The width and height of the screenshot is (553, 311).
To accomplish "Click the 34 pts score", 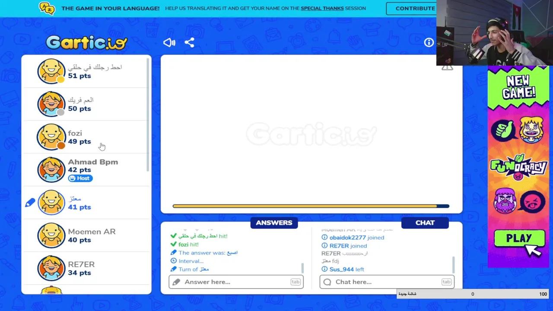I will pyautogui.click(x=79, y=273).
